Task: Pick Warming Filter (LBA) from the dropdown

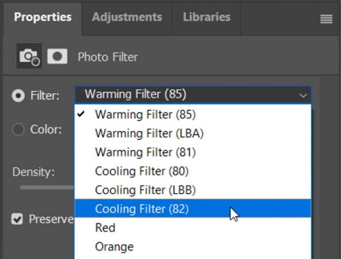Action: pyautogui.click(x=149, y=133)
